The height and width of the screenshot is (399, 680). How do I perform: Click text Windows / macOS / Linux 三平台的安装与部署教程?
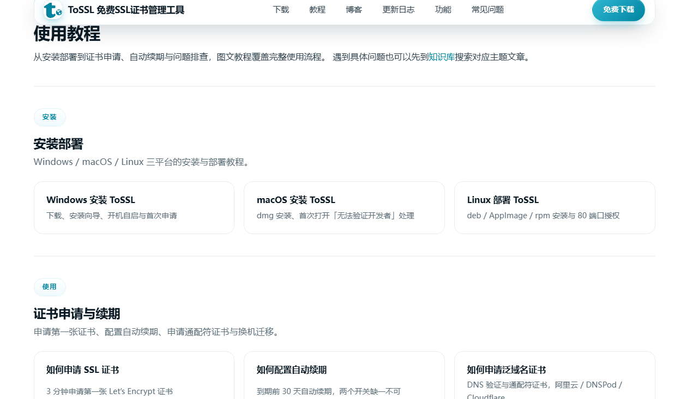coord(142,162)
